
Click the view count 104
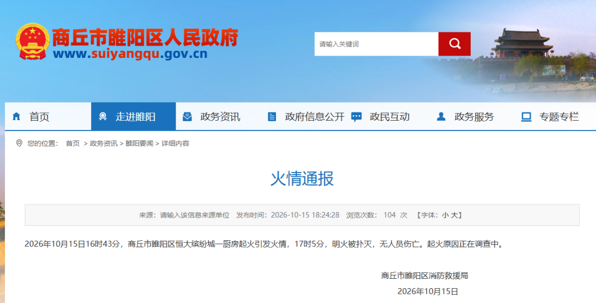390,215
